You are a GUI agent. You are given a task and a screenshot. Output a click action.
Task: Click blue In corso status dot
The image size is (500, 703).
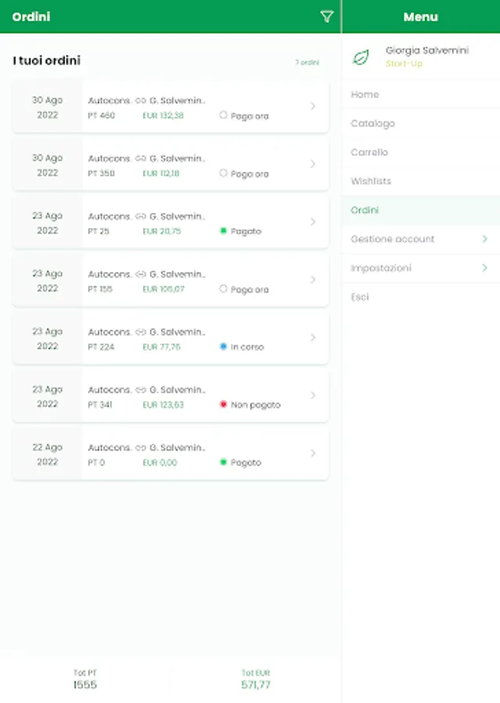tap(223, 347)
